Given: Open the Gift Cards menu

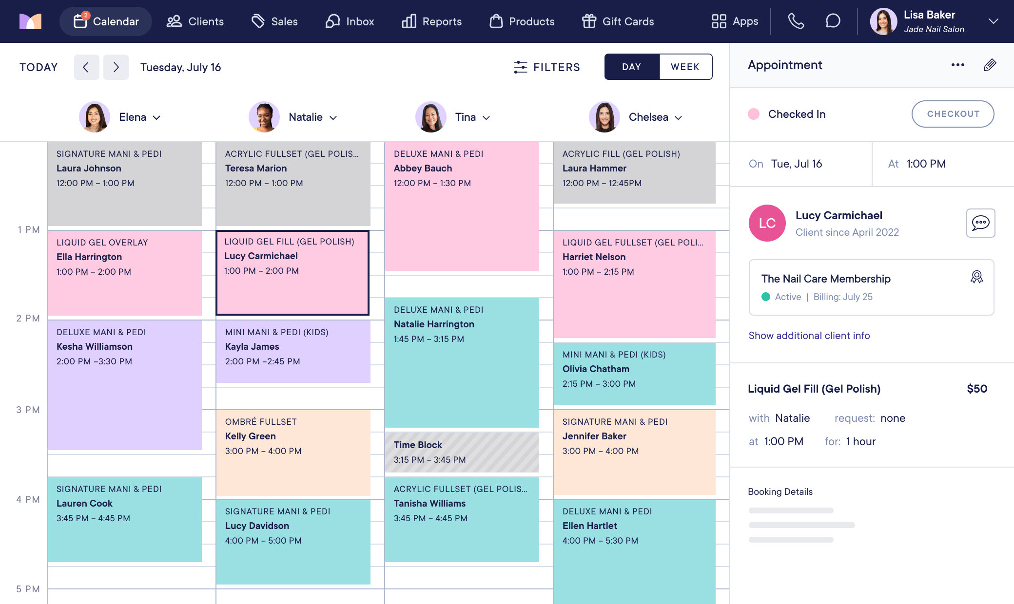Looking at the screenshot, I should (618, 21).
